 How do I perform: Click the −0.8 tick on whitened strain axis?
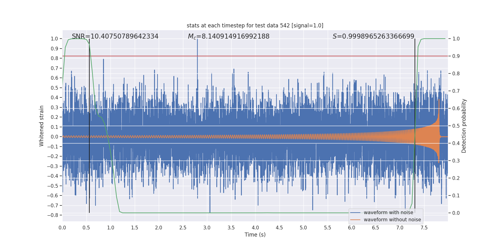pos(53,215)
